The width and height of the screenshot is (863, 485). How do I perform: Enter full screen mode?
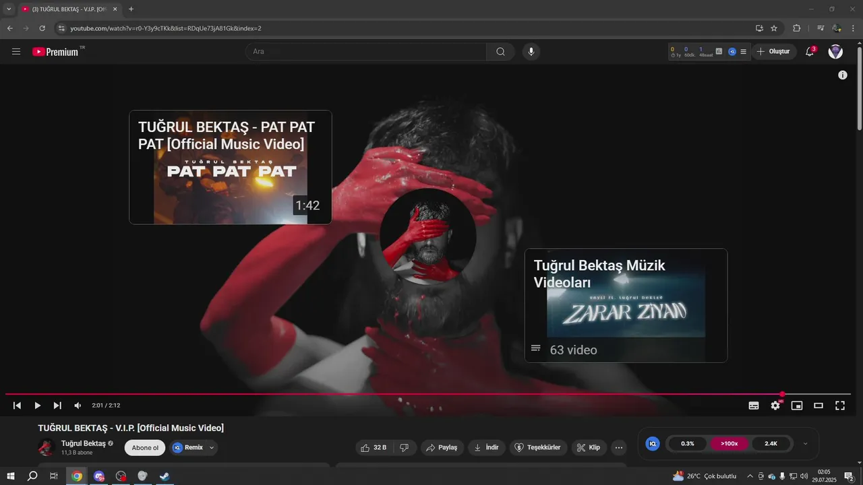(840, 406)
